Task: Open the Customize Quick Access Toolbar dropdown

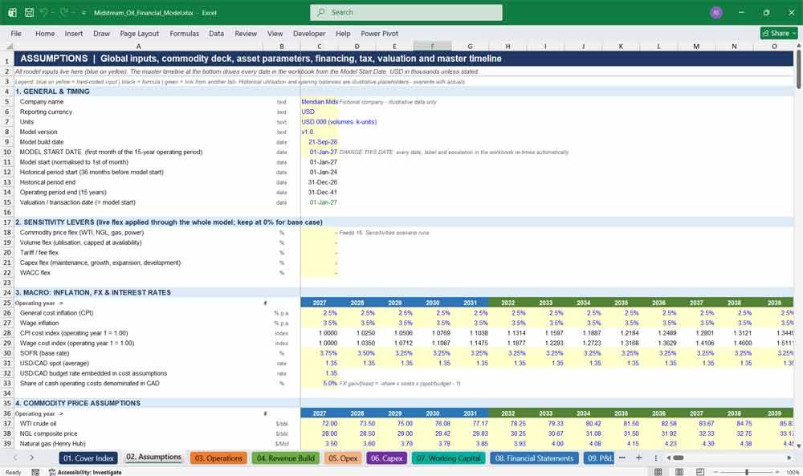Action: (84, 13)
